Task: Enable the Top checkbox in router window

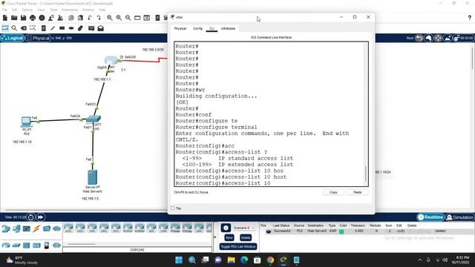Action: (x=173, y=208)
